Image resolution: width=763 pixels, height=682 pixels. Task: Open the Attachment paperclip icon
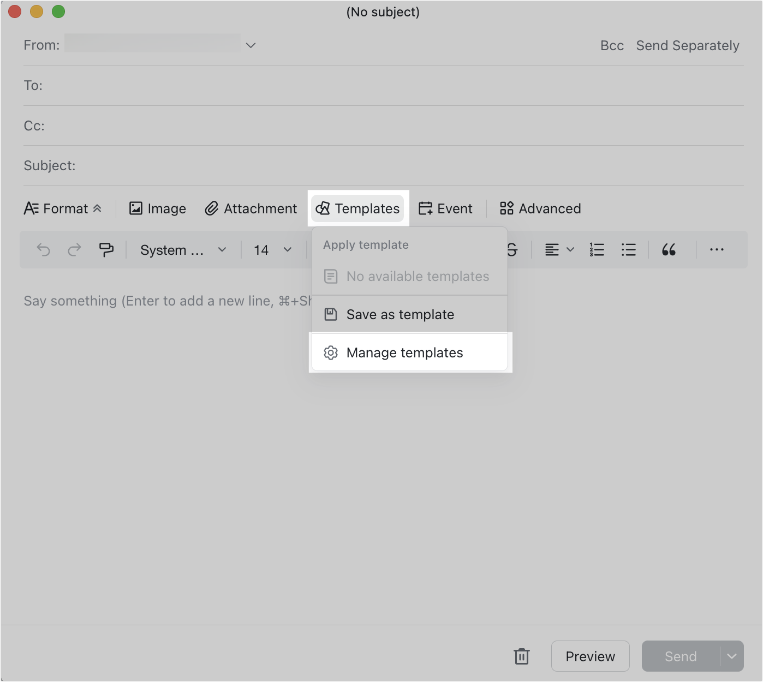point(211,208)
